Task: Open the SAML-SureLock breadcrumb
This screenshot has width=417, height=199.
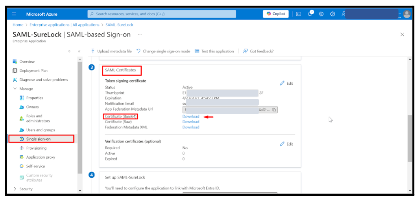Action: coord(120,25)
